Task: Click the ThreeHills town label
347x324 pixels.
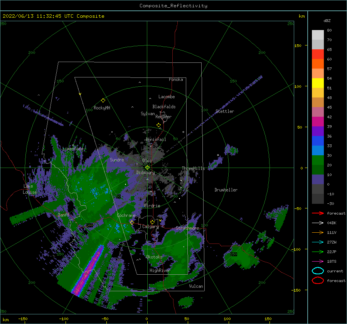Action: pos(194,168)
